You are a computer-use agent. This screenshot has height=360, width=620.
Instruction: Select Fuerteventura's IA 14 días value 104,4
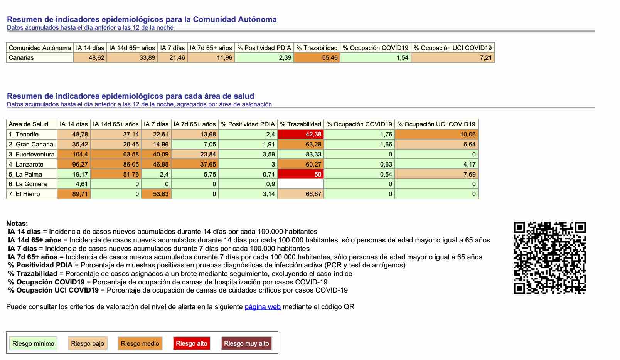pyautogui.click(x=73, y=154)
